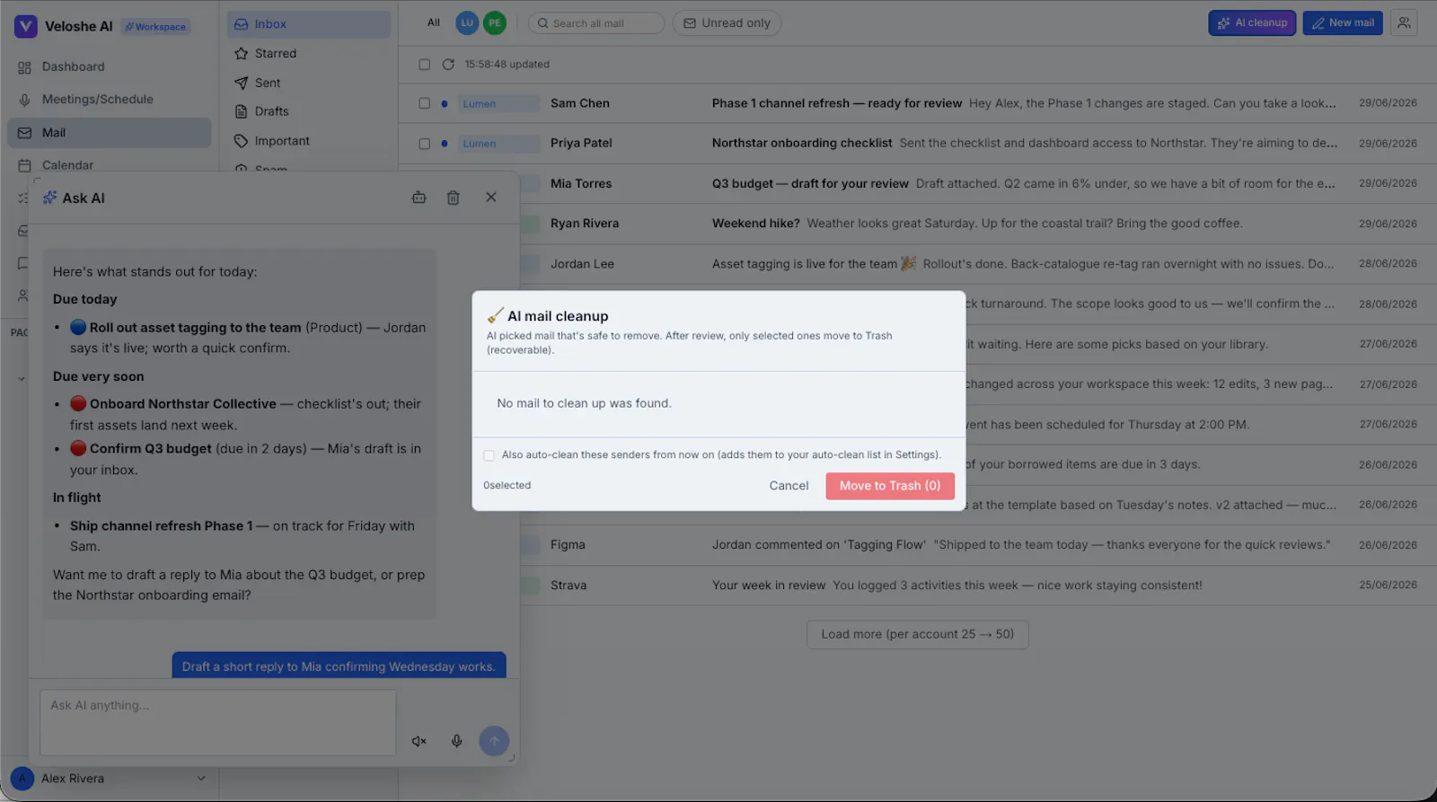Click the Priya Patel unread dot
The image size is (1437, 802).
click(445, 144)
